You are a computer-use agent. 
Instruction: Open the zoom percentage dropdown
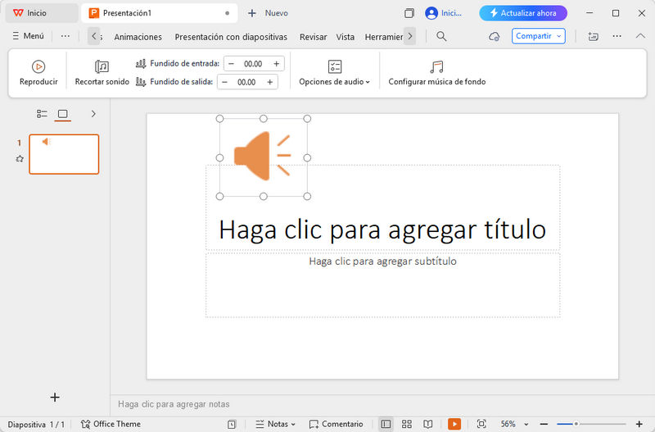pyautogui.click(x=513, y=424)
